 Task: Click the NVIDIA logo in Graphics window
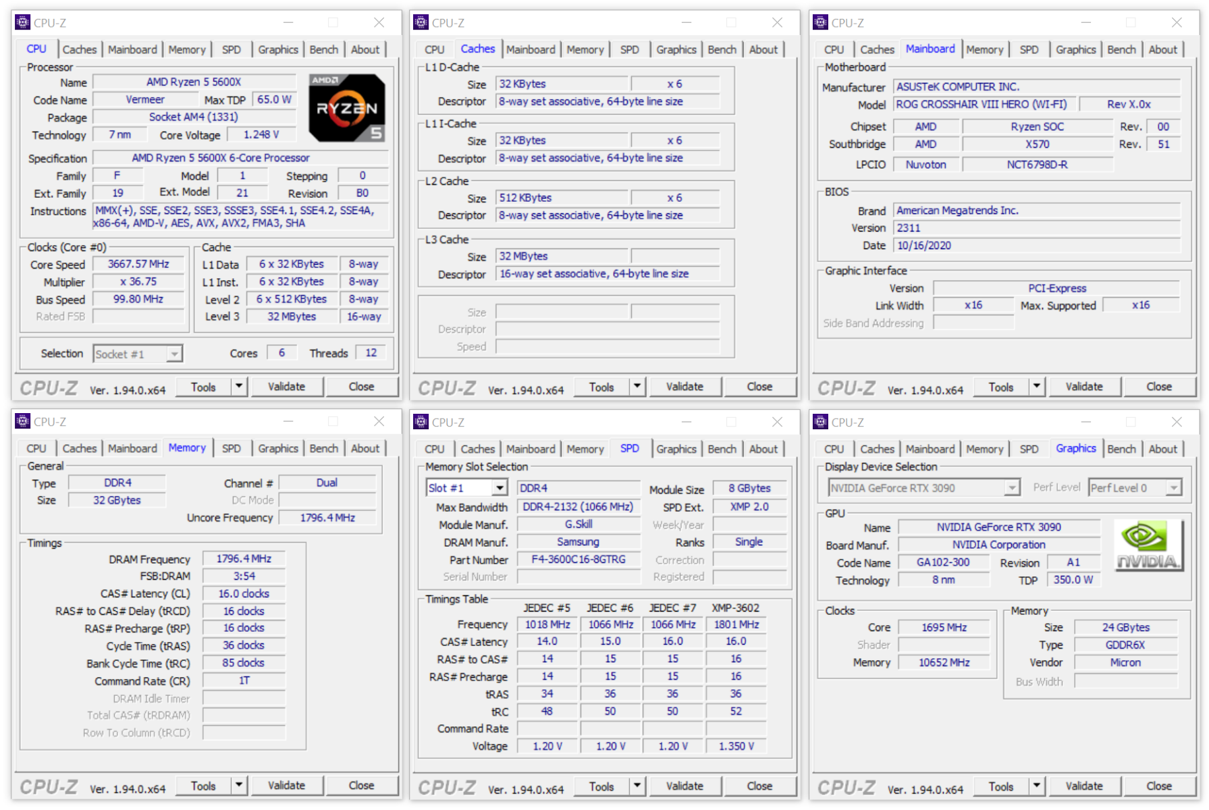point(1148,545)
